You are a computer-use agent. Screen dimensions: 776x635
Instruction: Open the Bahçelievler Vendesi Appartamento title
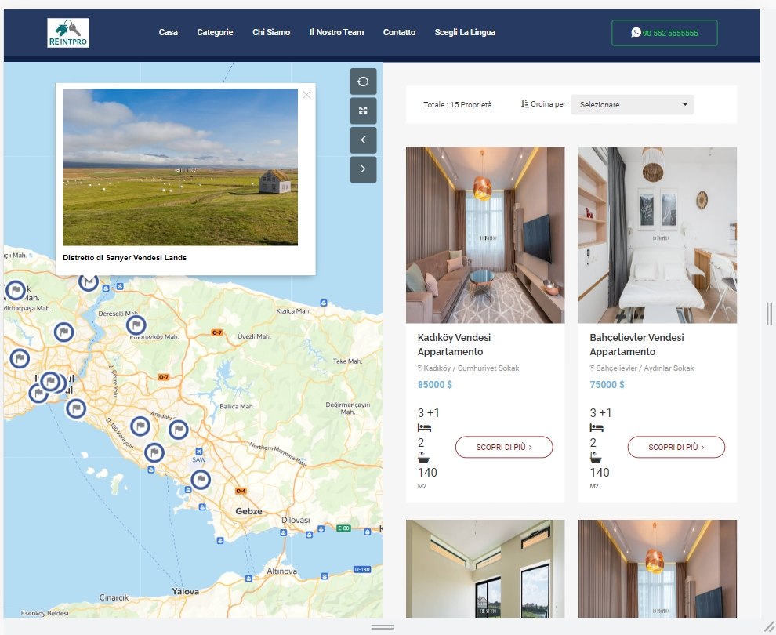636,344
